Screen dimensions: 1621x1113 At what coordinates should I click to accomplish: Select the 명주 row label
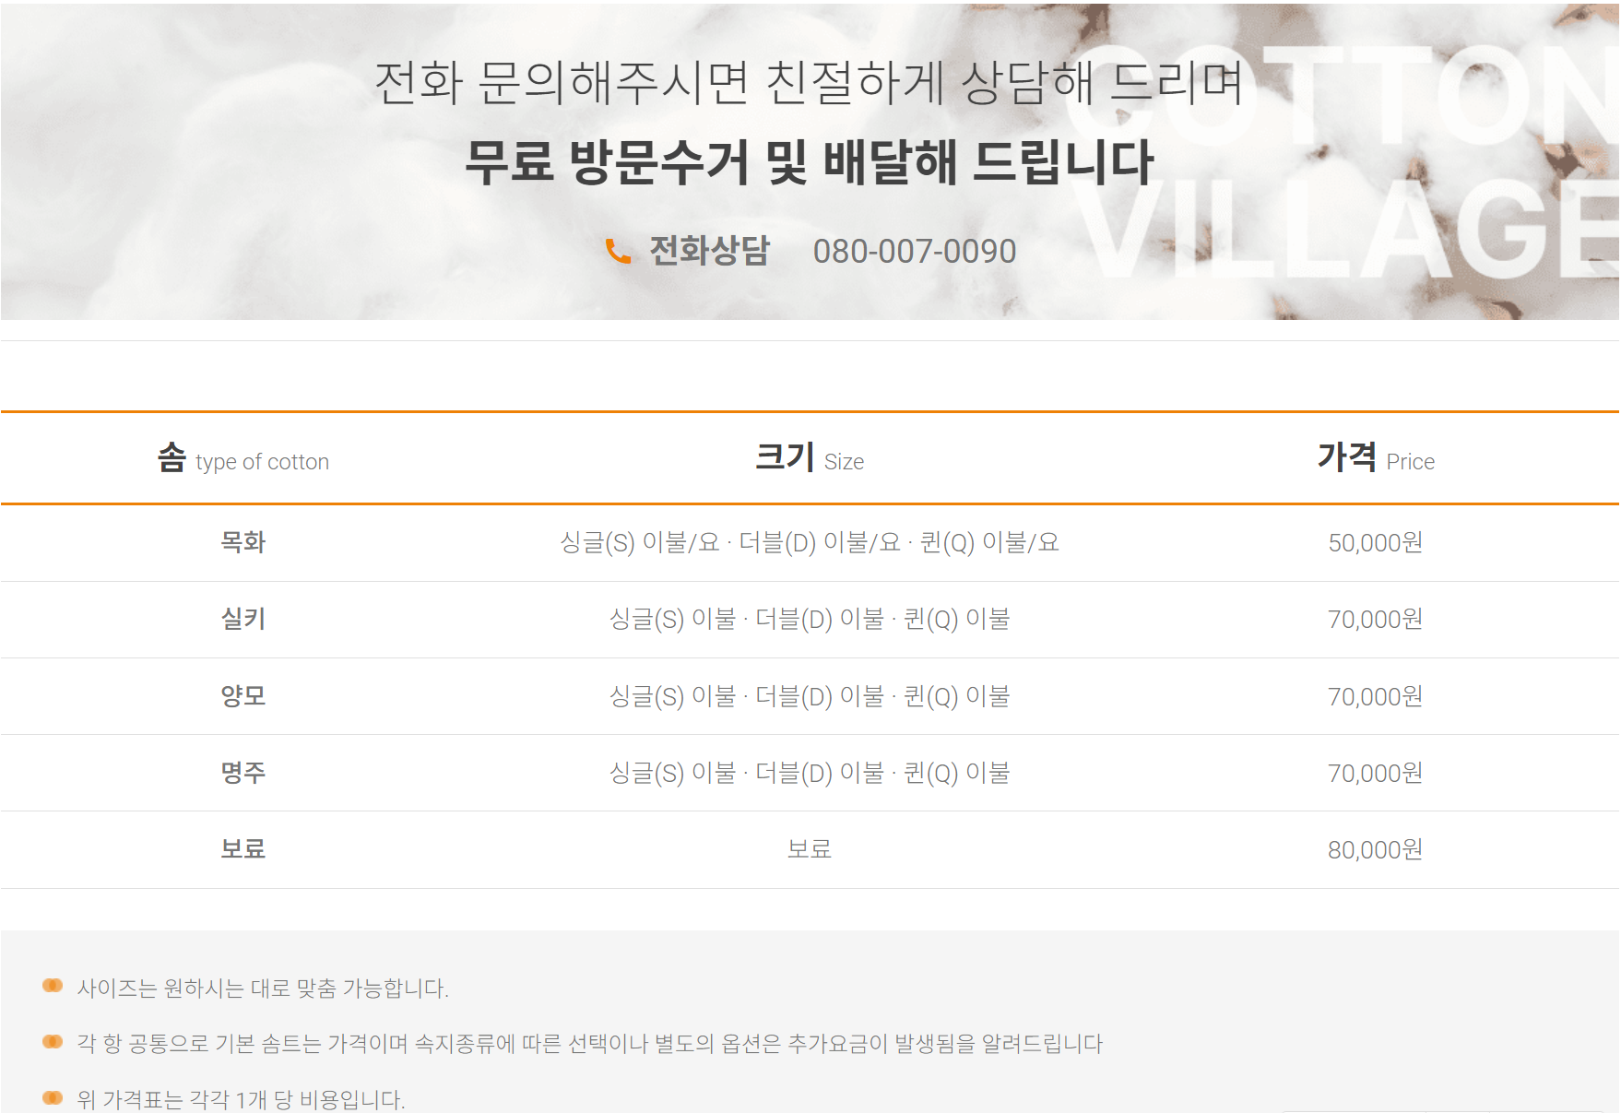(x=243, y=772)
